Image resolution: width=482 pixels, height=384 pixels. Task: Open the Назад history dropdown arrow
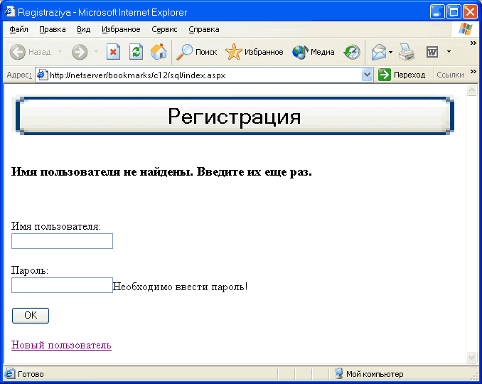pos(60,52)
